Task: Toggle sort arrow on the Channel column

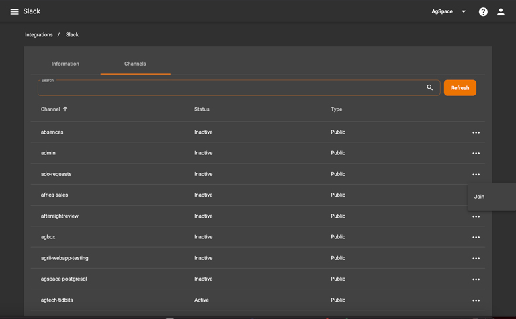Action: [65, 109]
